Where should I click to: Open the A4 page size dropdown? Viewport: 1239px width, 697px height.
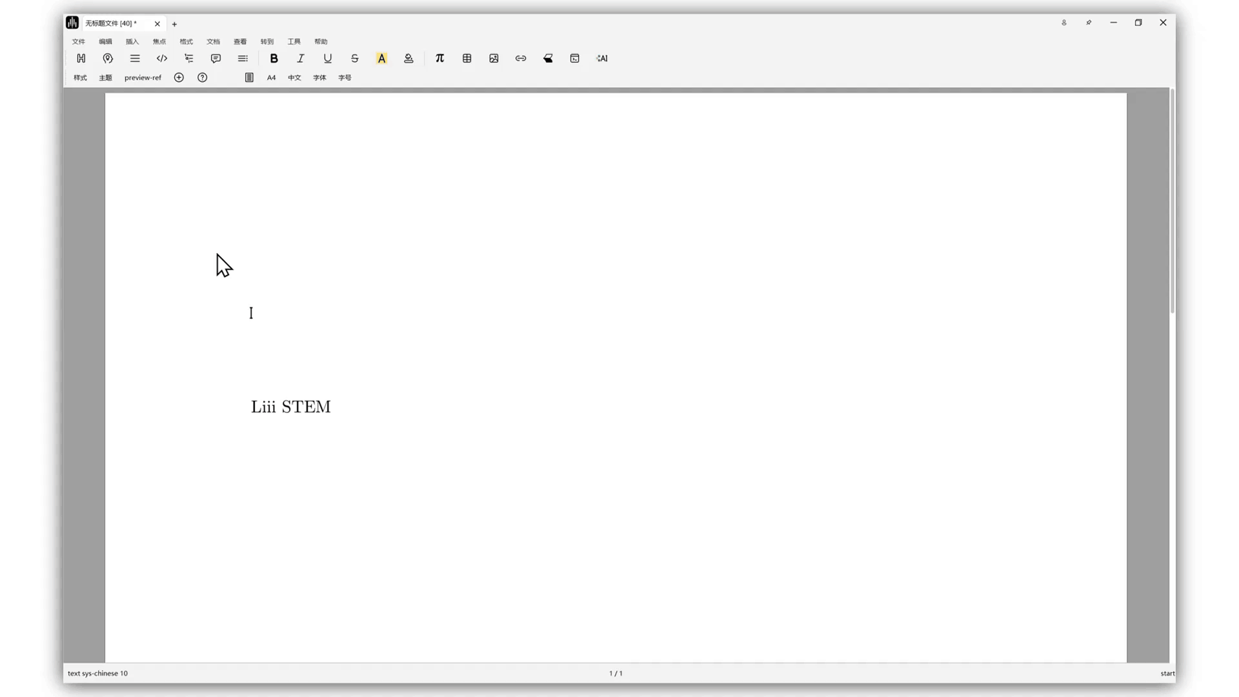[271, 77]
